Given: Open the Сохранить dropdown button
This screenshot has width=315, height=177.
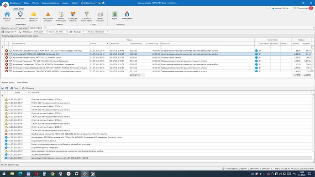Looking at the screenshot, I should (9, 32).
